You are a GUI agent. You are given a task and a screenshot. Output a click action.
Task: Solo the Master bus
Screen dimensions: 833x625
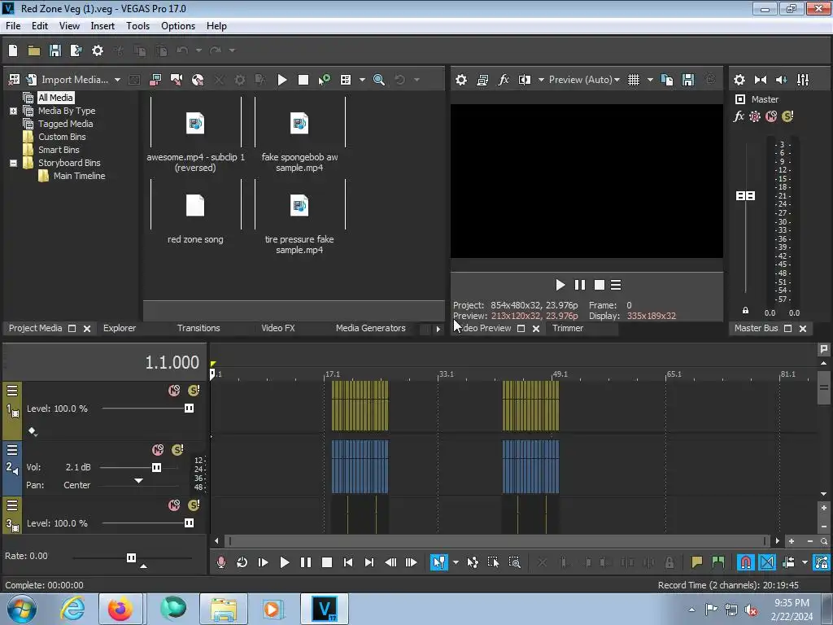click(x=787, y=116)
